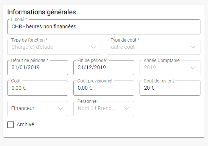Select the Fin de période date field
This screenshot has width=208, height=146.
coord(104,68)
